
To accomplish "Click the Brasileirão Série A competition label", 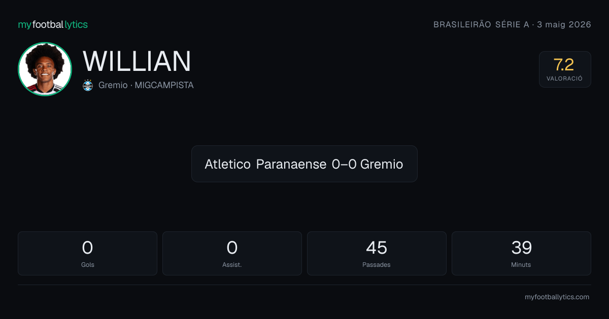I will [481, 24].
